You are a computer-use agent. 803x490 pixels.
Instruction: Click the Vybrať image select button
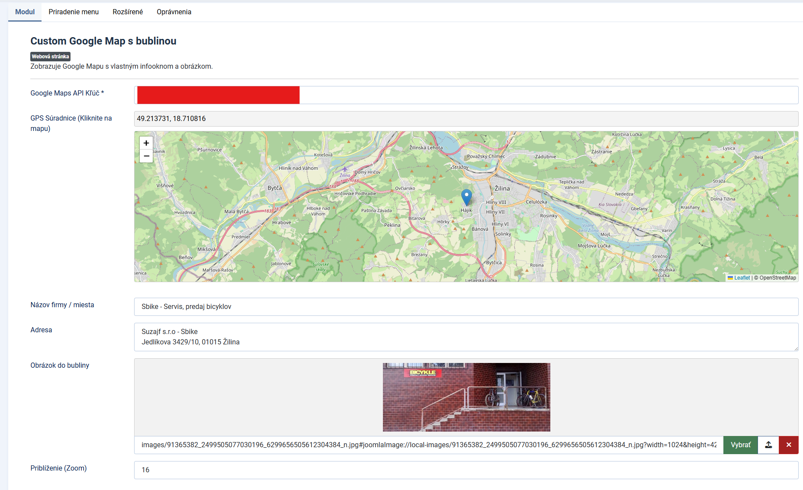pos(741,445)
